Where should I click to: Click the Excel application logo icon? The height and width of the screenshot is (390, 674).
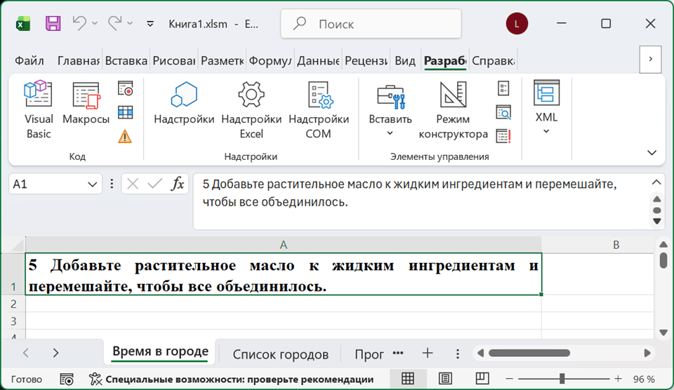tap(23, 24)
